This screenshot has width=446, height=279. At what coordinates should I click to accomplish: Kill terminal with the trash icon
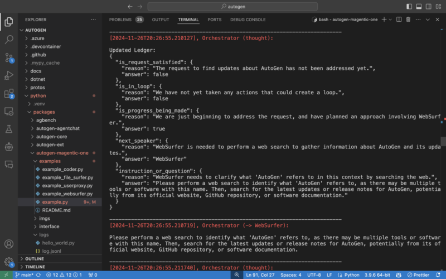click(408, 20)
